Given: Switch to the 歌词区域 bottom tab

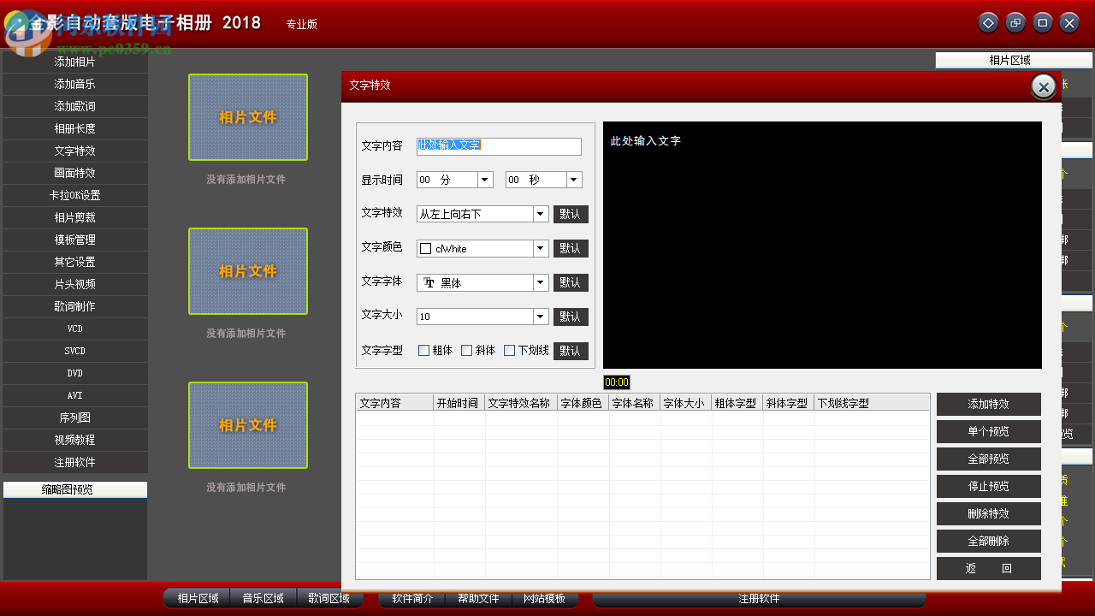Looking at the screenshot, I should click(x=329, y=598).
